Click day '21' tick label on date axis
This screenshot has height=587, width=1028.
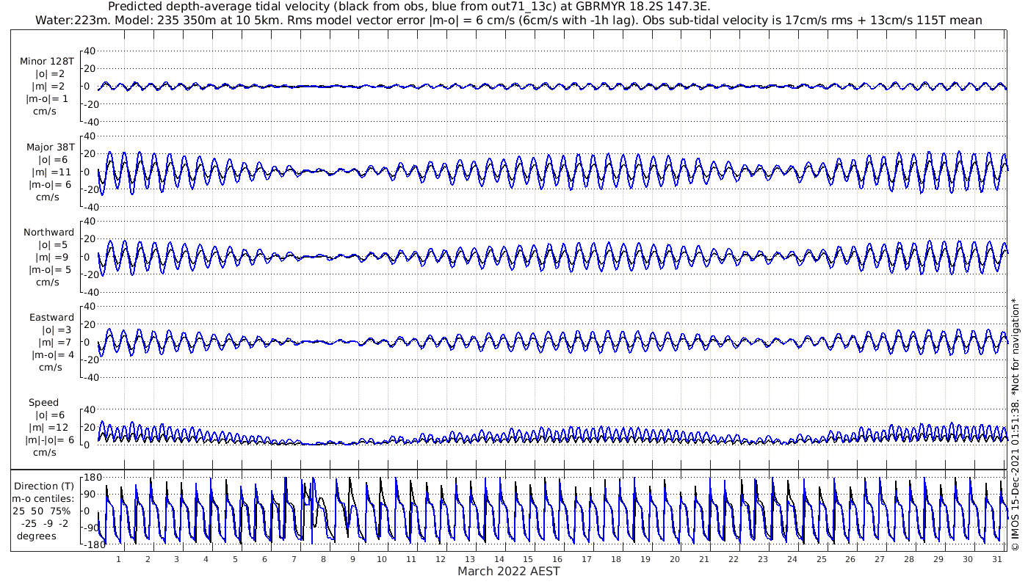703,558
